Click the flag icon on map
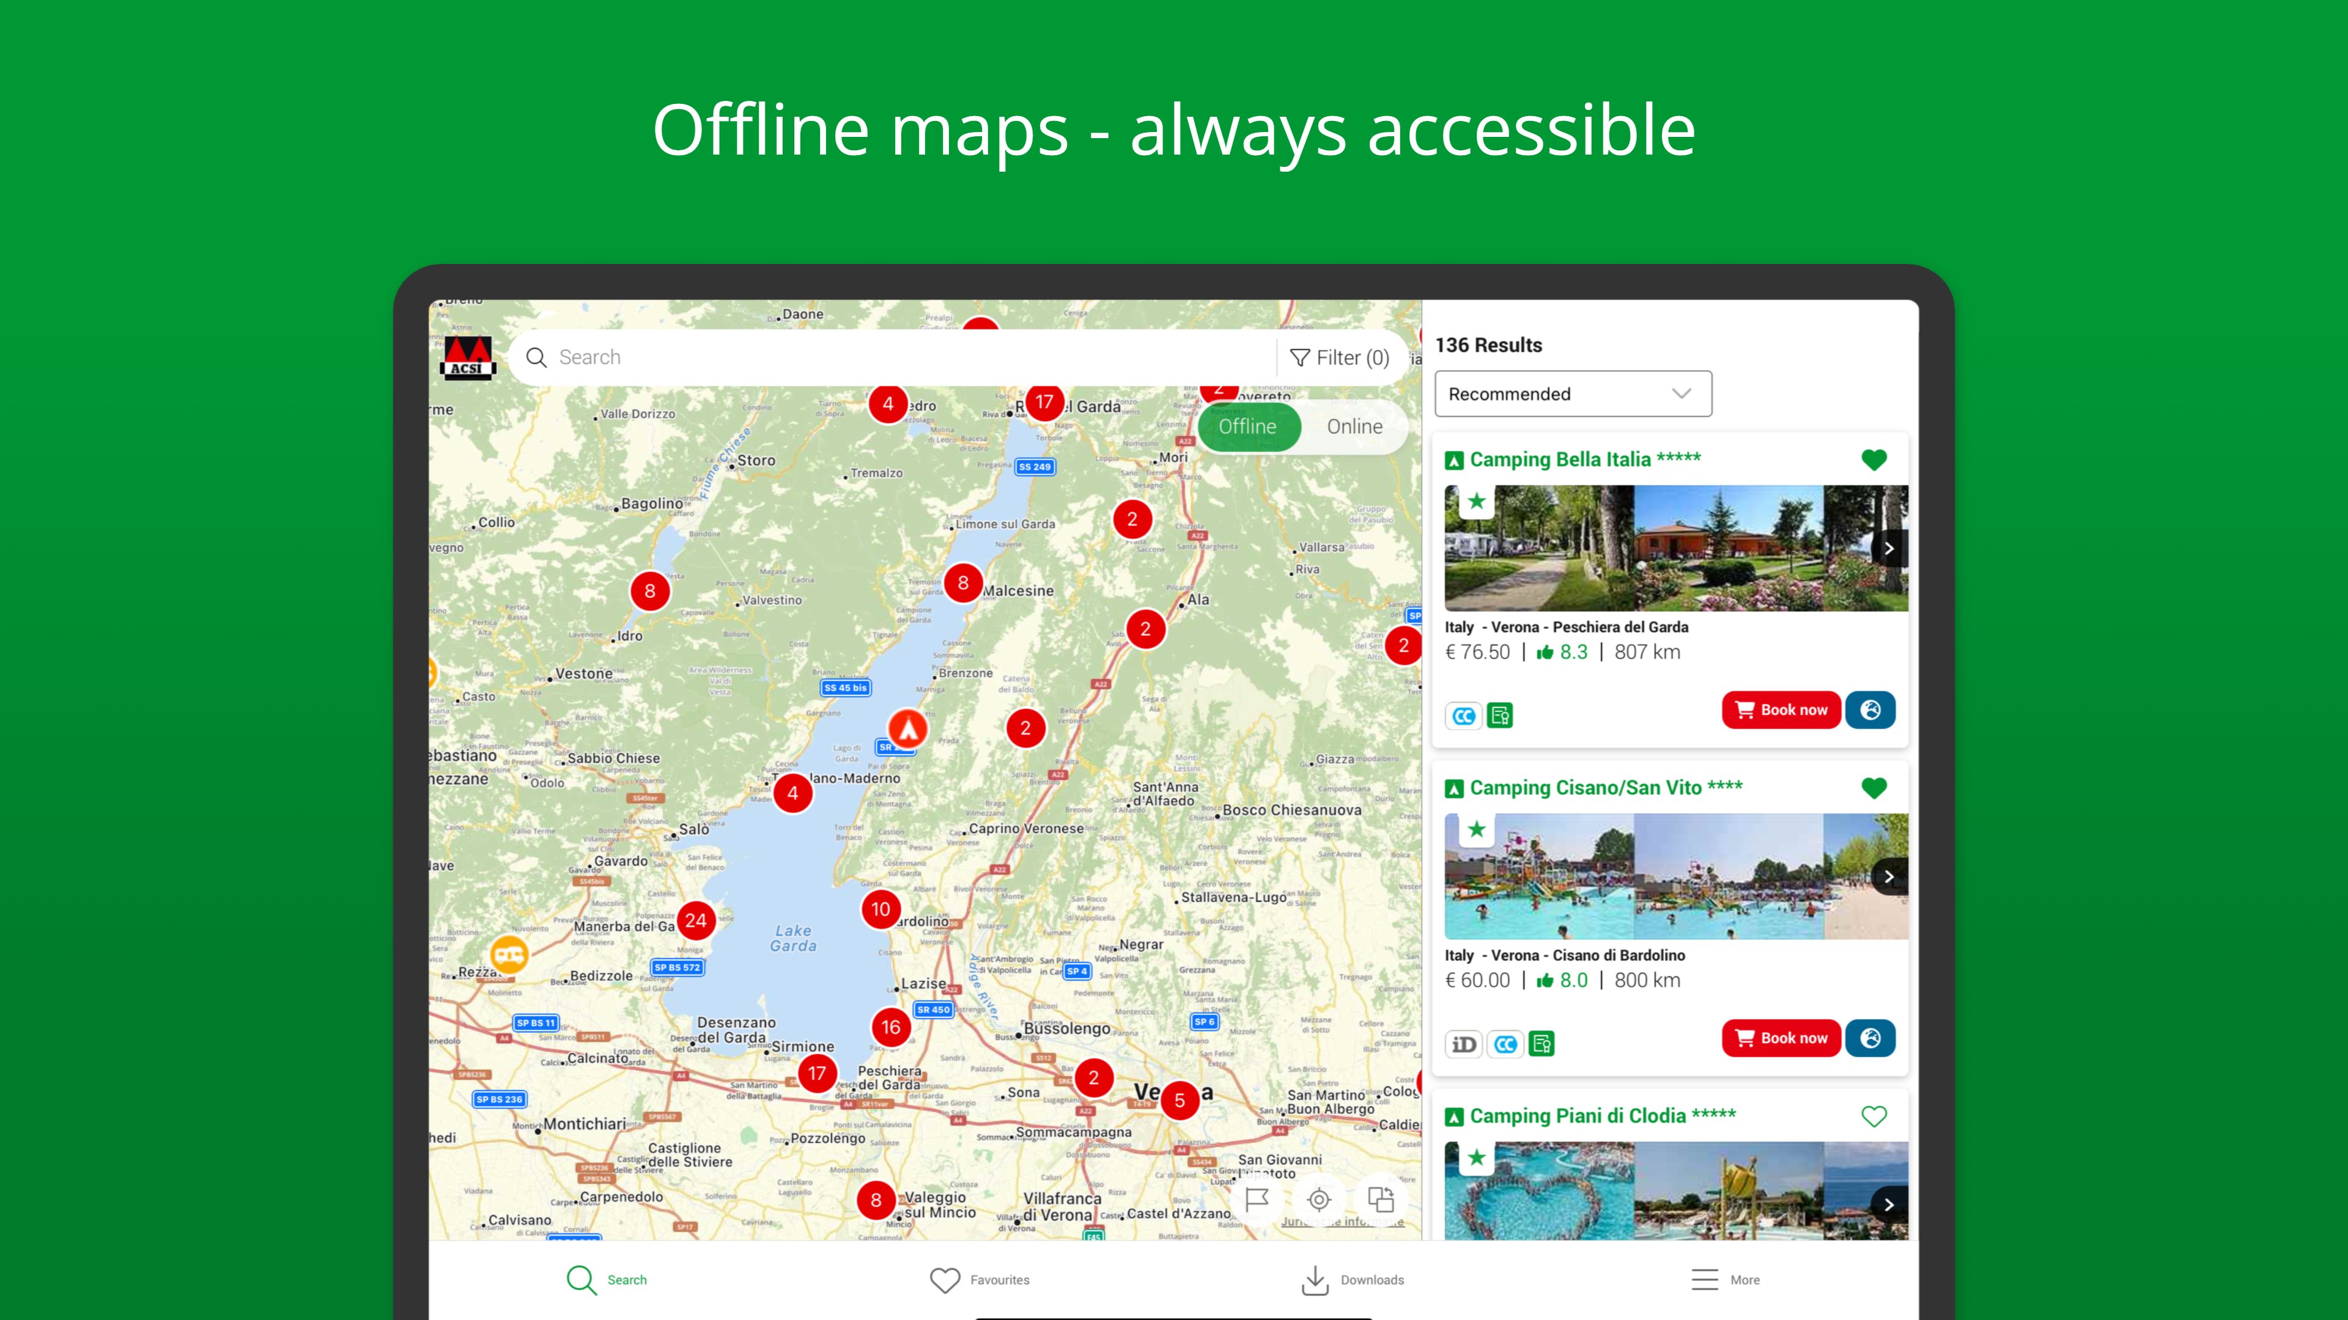 (x=1257, y=1200)
